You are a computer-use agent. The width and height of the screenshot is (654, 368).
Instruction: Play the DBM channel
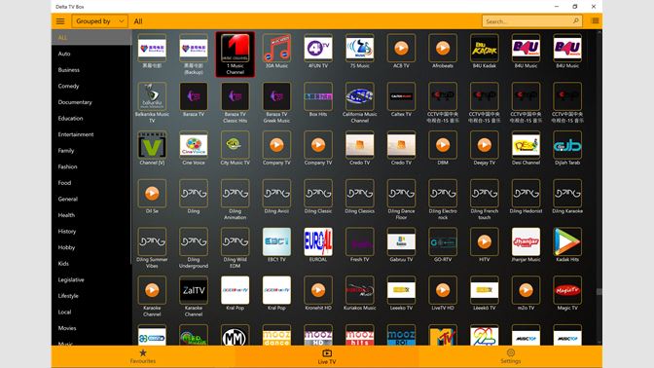[x=443, y=148]
